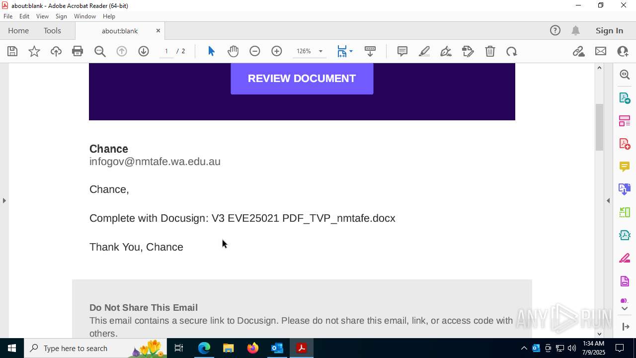Click the document vertical scrollbar thumb
The width and height of the screenshot is (636, 358).
tap(599, 127)
